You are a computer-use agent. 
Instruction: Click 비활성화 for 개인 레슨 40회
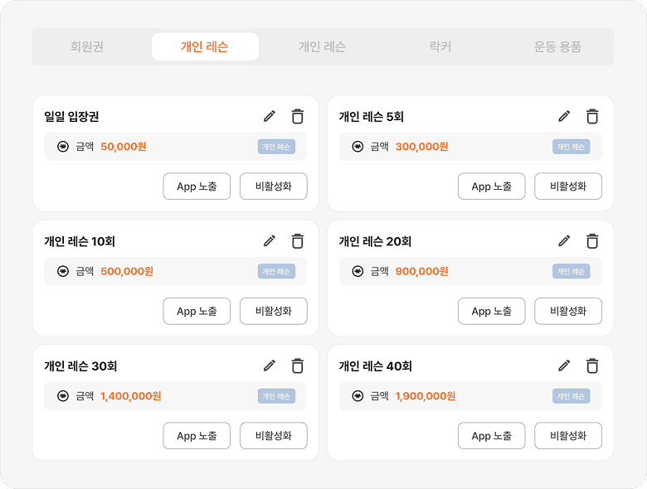[568, 436]
